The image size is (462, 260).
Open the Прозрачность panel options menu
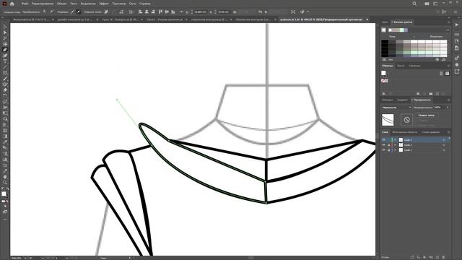tap(448, 100)
